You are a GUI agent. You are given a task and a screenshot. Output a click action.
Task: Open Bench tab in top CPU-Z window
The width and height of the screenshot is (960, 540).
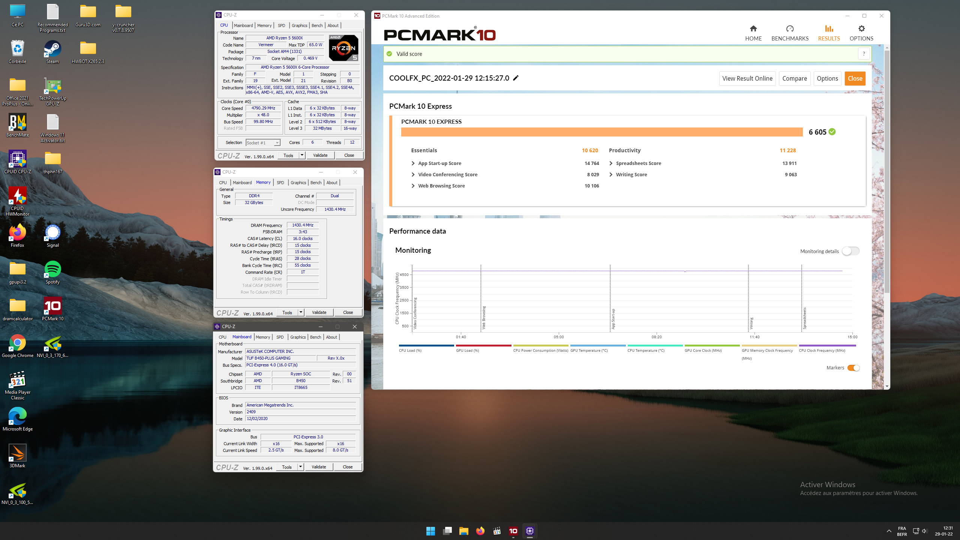click(317, 25)
